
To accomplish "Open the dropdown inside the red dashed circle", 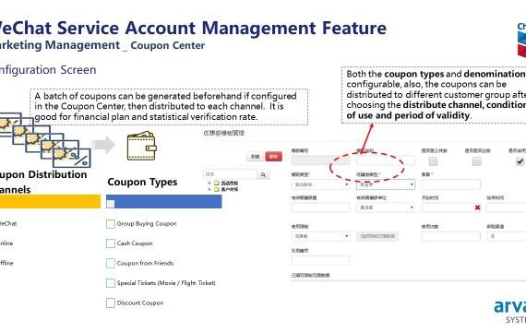I will 386,184.
